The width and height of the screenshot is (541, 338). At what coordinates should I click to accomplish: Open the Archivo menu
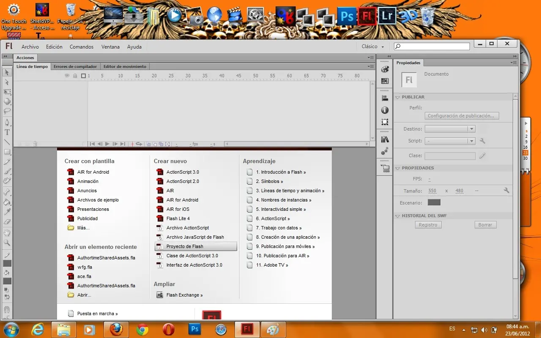point(30,47)
